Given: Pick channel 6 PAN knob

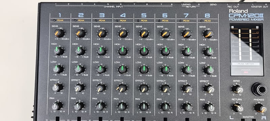Looking at the screenshot, I should [165, 107].
